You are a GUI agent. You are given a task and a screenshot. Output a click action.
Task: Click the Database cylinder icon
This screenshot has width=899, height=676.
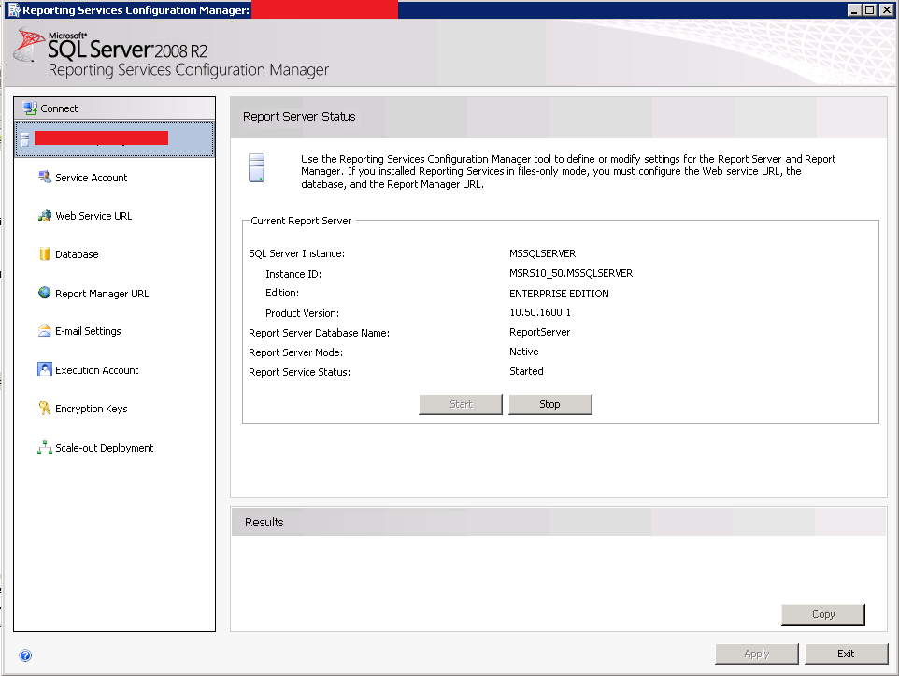point(45,253)
